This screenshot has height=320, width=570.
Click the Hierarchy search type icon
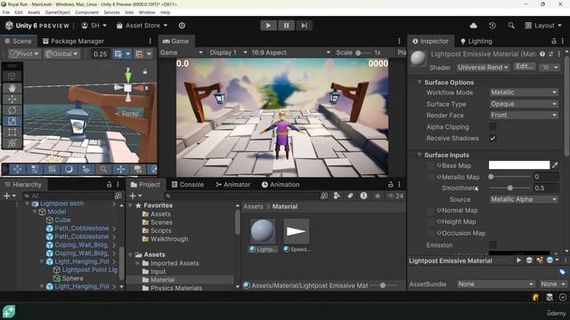118,196
